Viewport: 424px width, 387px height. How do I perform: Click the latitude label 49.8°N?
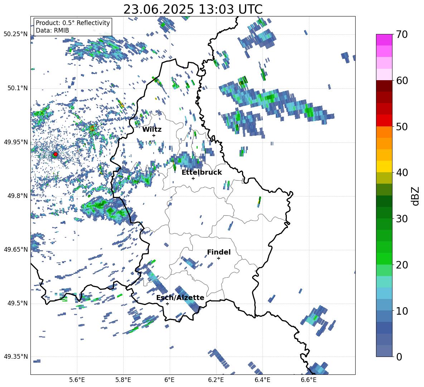point(18,196)
